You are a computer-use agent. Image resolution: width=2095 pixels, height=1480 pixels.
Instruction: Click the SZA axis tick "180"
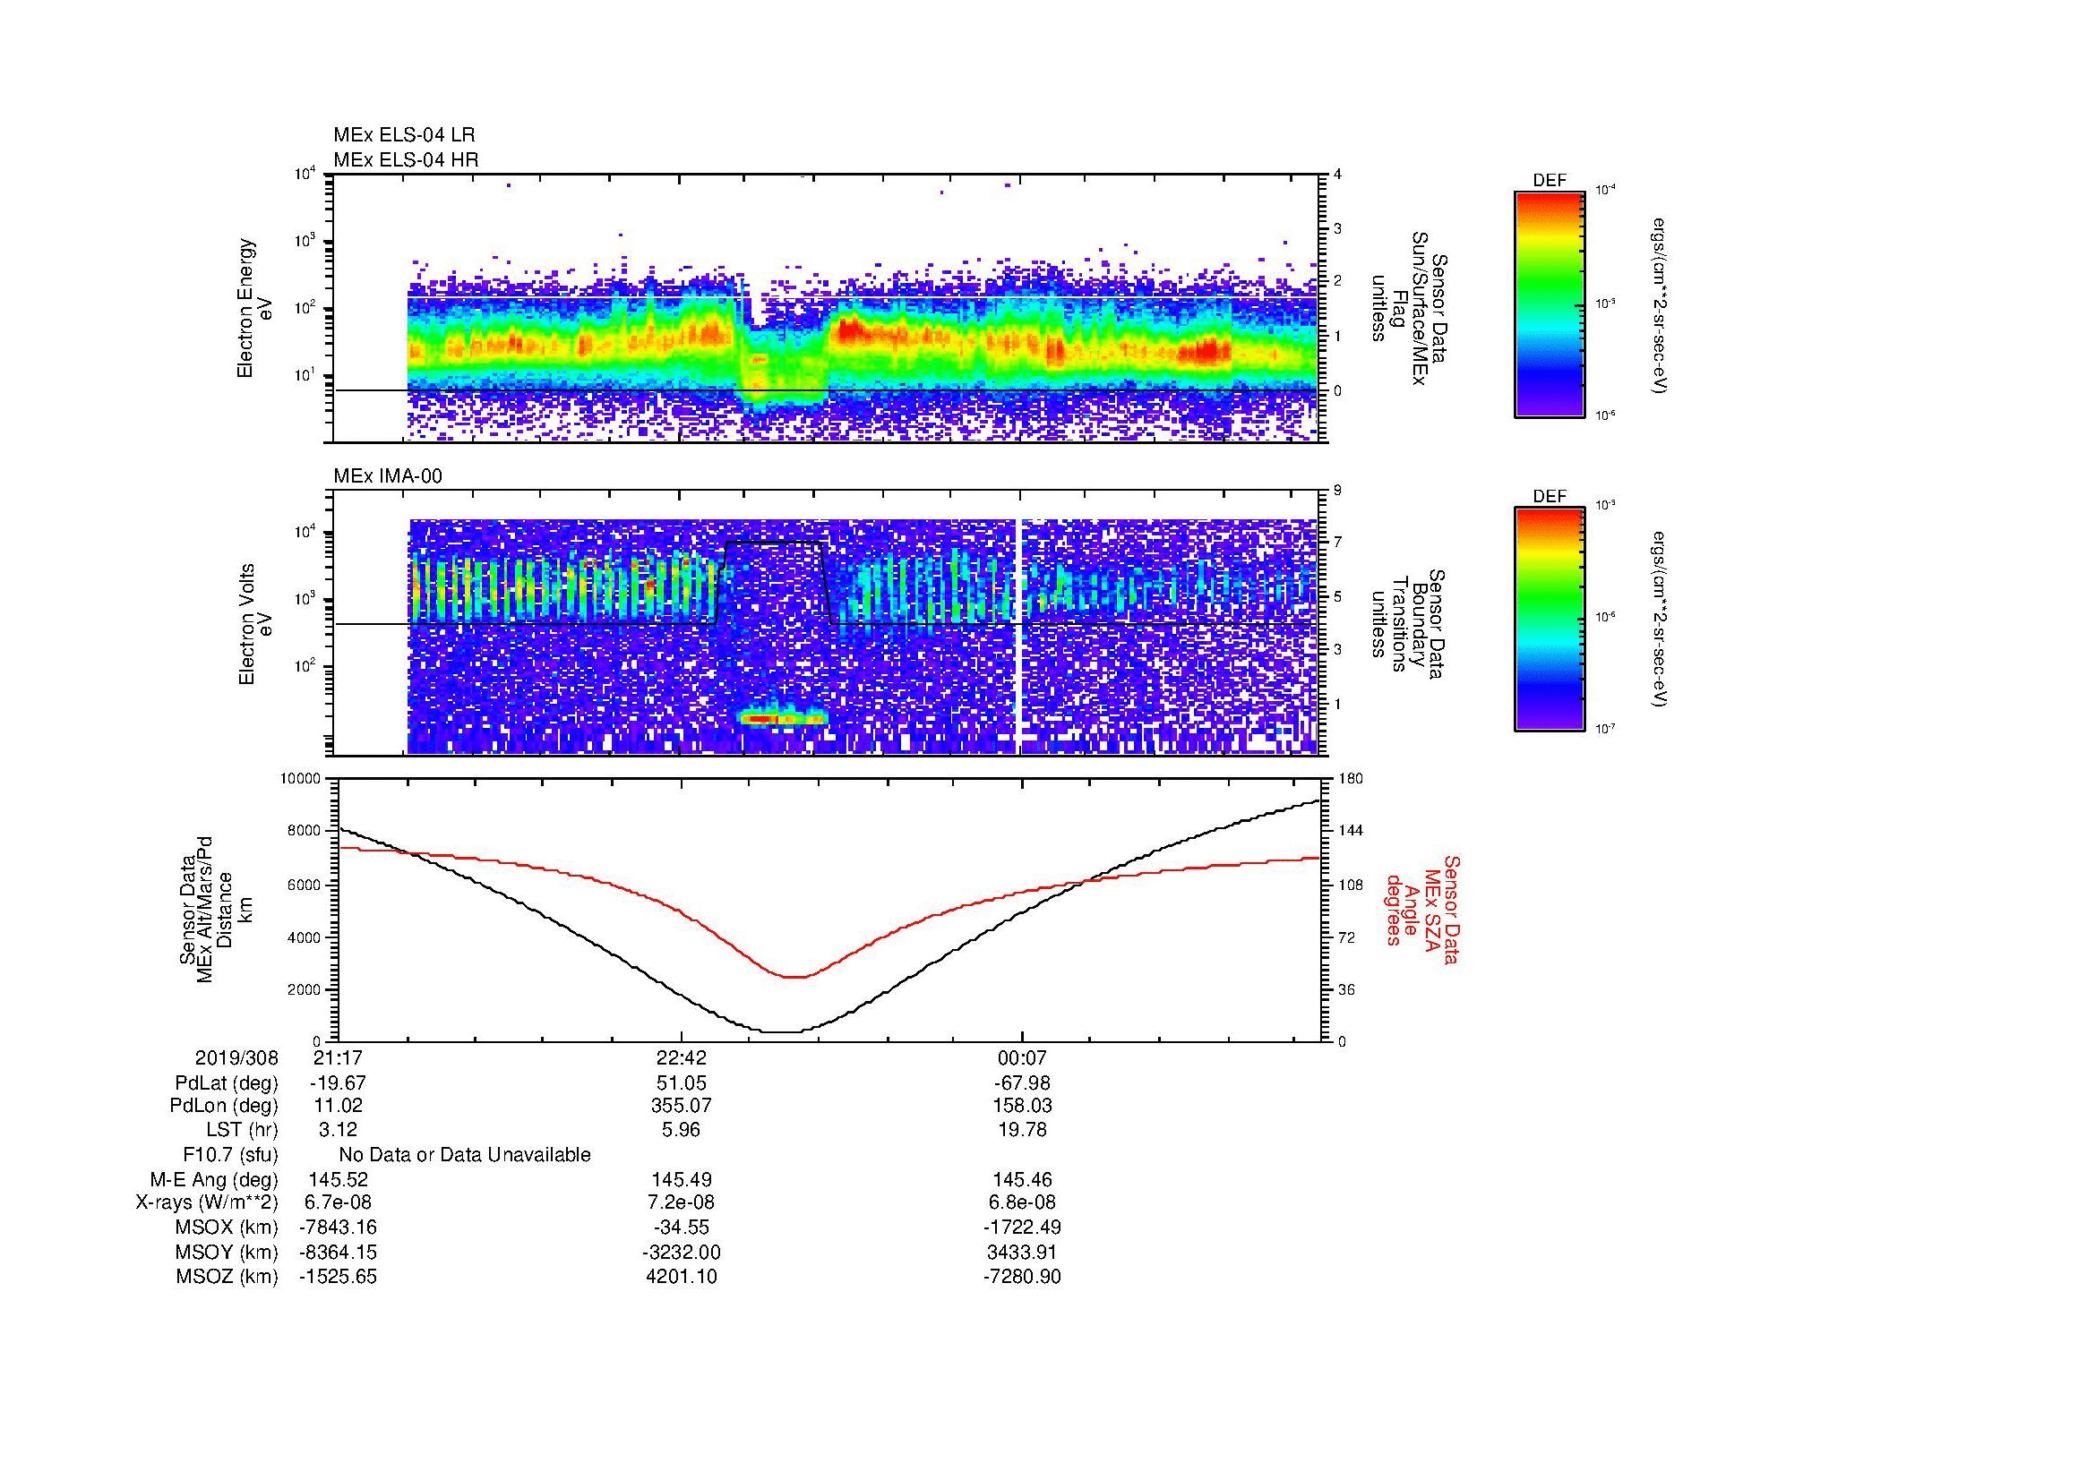click(x=1351, y=779)
